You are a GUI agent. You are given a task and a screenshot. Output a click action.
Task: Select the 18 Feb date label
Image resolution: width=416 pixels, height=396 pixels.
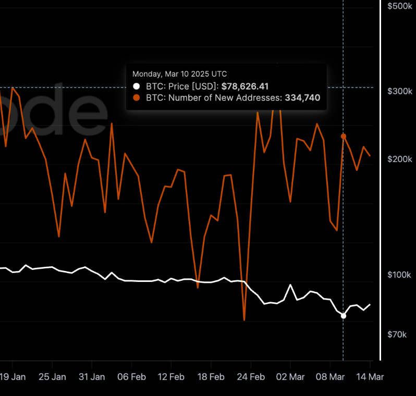[211, 377]
